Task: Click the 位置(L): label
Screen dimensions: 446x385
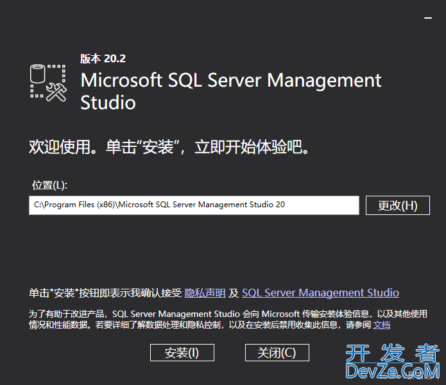Action: [49, 185]
